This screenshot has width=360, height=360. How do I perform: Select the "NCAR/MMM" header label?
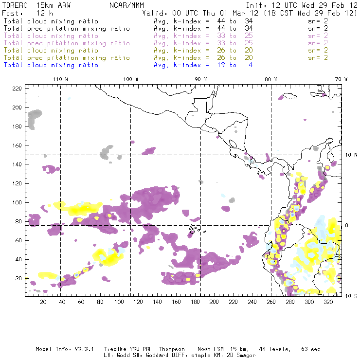click(x=126, y=5)
